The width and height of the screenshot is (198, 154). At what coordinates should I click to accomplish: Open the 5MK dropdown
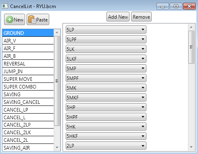(106, 88)
